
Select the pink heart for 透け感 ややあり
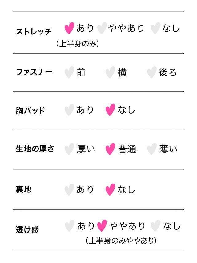pos(102,226)
